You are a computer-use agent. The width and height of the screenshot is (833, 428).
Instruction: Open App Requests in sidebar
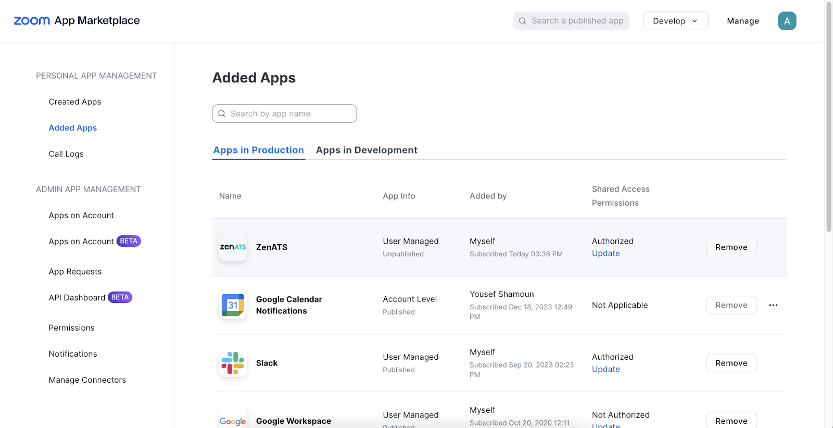click(75, 271)
